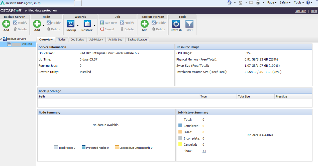This screenshot has width=318, height=166.
Task: Click Canceled legend color swatch
Action: 180,144
